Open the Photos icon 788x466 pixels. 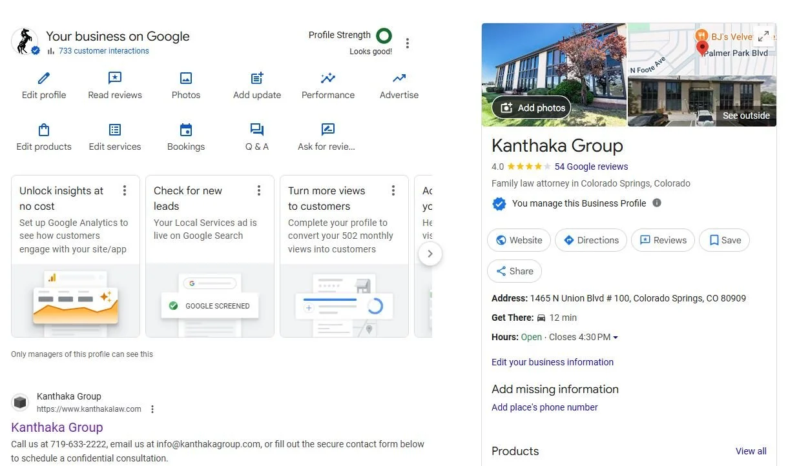click(186, 78)
